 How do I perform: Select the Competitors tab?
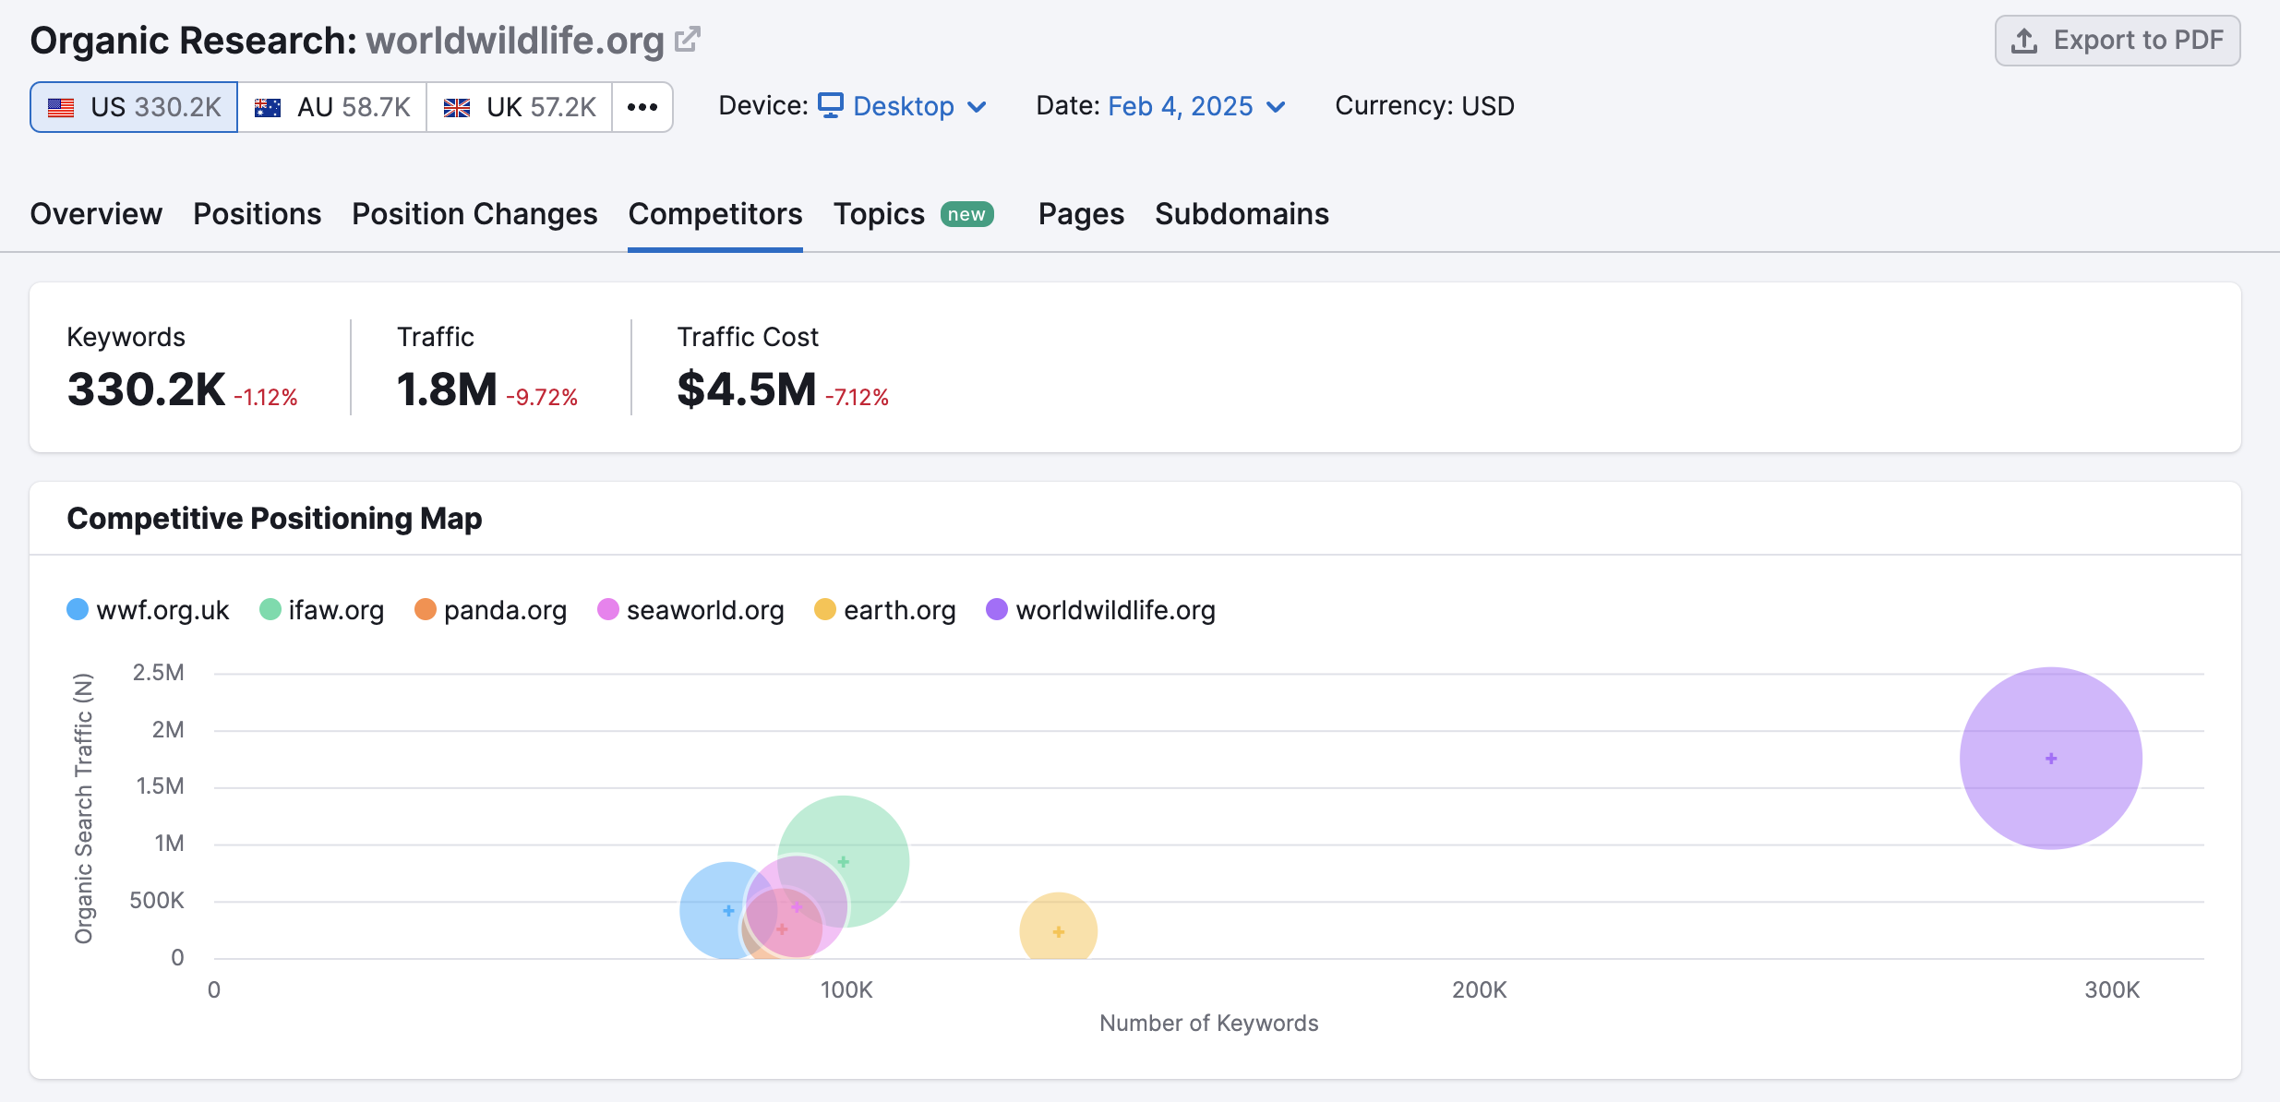click(714, 214)
